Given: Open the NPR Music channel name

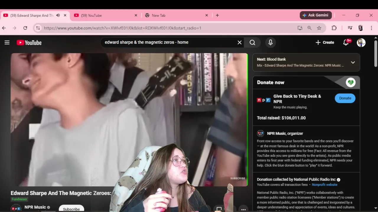Looking at the screenshot, I should (x=35, y=207).
